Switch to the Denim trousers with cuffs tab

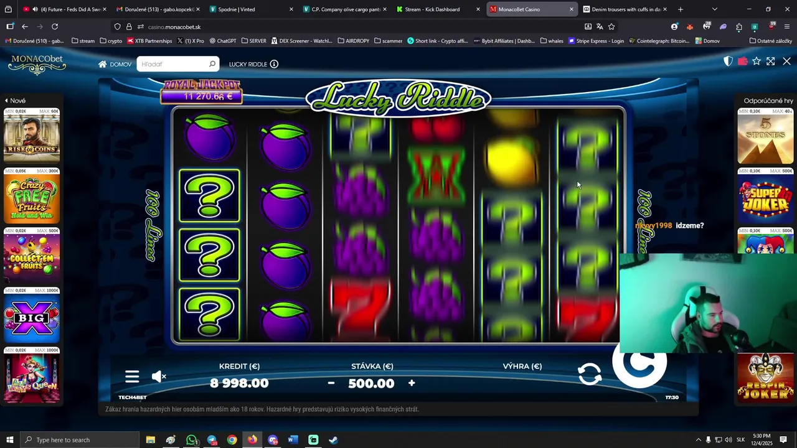click(x=626, y=9)
